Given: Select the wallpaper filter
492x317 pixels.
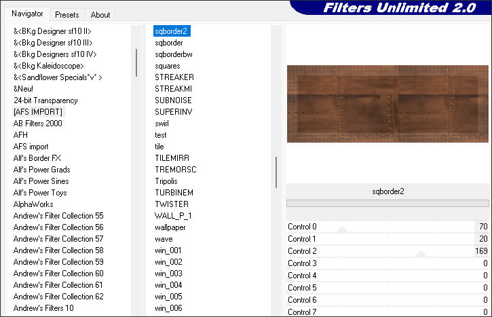Looking at the screenshot, I should point(170,227).
